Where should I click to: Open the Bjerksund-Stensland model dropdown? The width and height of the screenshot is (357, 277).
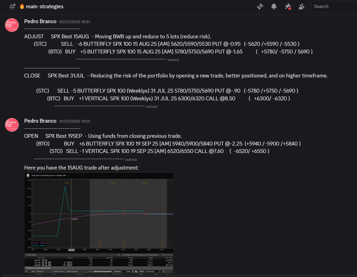[103, 271]
